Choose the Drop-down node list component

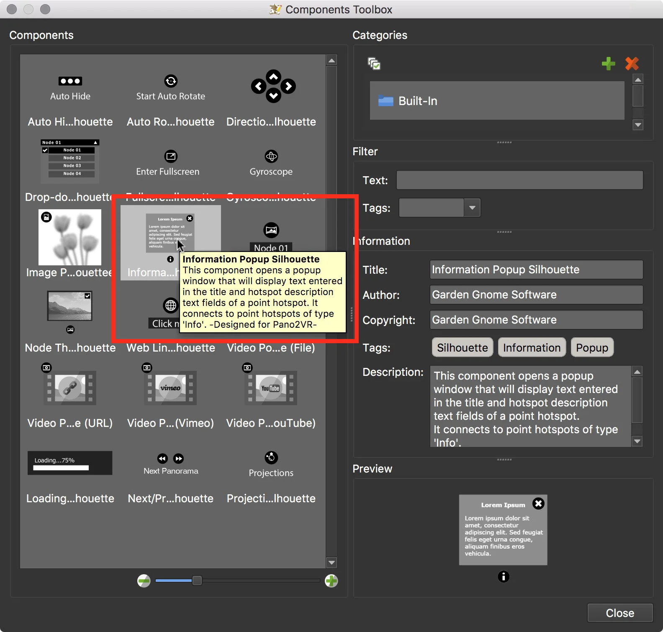click(70, 161)
